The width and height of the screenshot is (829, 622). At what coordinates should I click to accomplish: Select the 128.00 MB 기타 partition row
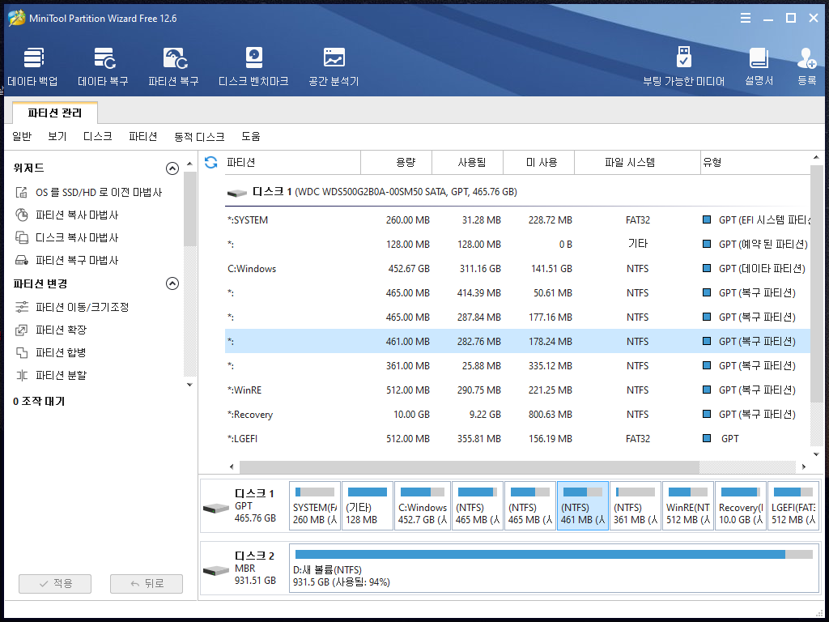[517, 245]
